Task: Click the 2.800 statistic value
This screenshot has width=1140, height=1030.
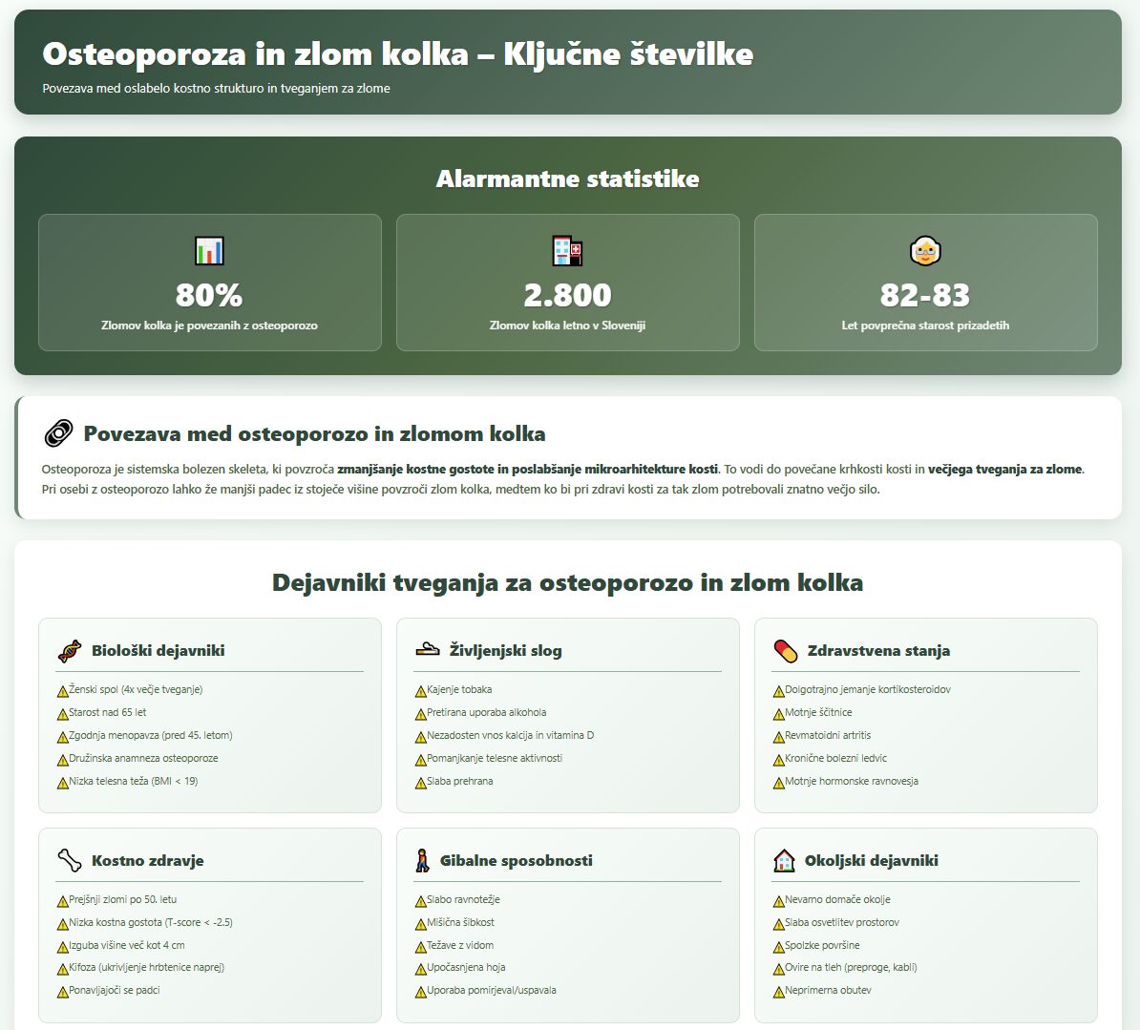Action: coord(568,295)
